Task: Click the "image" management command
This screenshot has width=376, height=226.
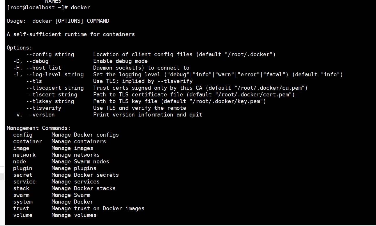Action: click(x=21, y=148)
